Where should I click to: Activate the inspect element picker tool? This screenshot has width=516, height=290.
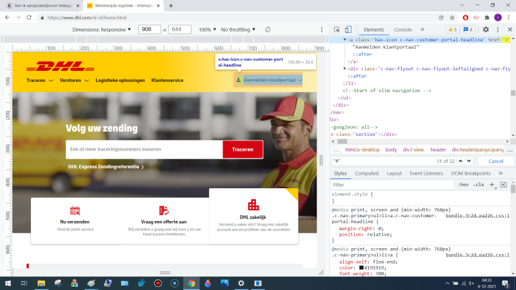(x=337, y=30)
